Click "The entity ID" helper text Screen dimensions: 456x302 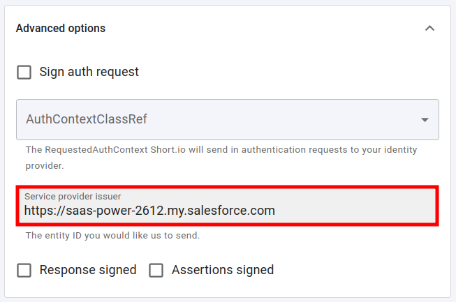(x=112, y=236)
